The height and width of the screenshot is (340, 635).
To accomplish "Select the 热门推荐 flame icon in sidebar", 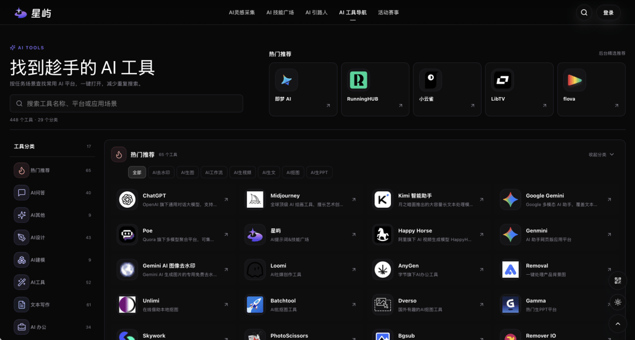I will click(22, 170).
